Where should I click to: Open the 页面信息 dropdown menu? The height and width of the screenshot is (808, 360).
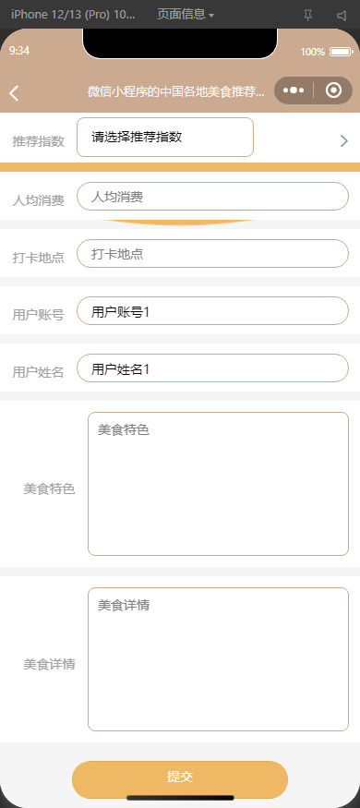[x=186, y=15]
